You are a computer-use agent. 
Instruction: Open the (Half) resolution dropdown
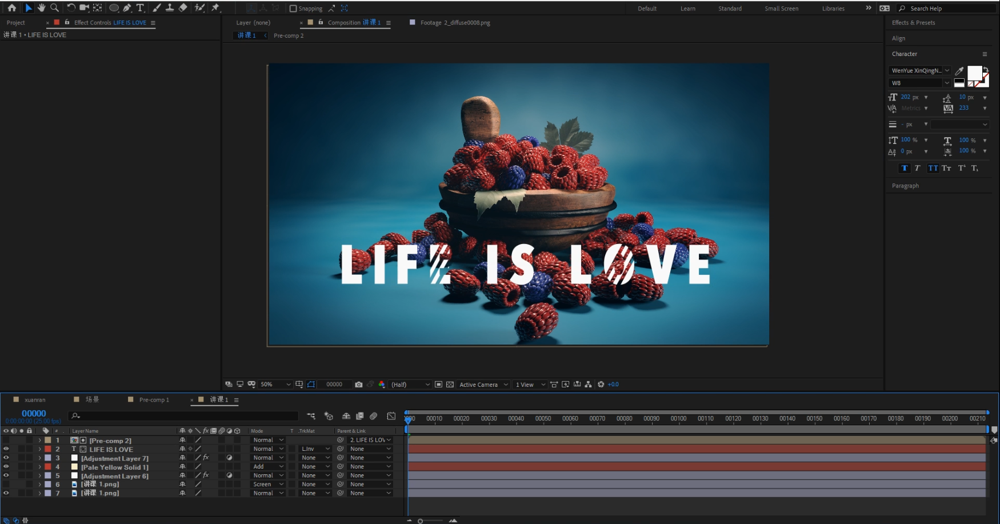[x=410, y=385]
